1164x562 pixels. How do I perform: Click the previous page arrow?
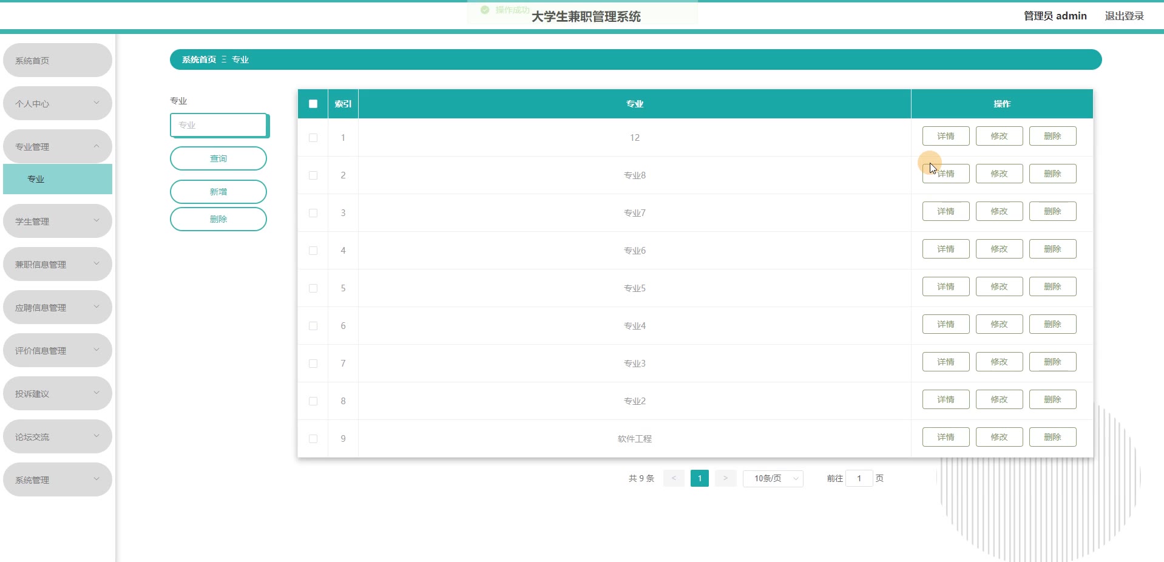[x=674, y=478]
